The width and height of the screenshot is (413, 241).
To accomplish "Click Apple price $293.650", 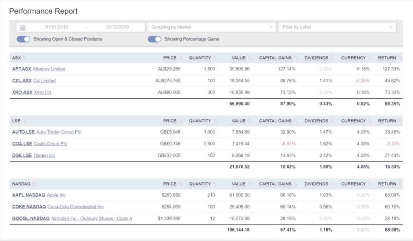I will tap(171, 195).
